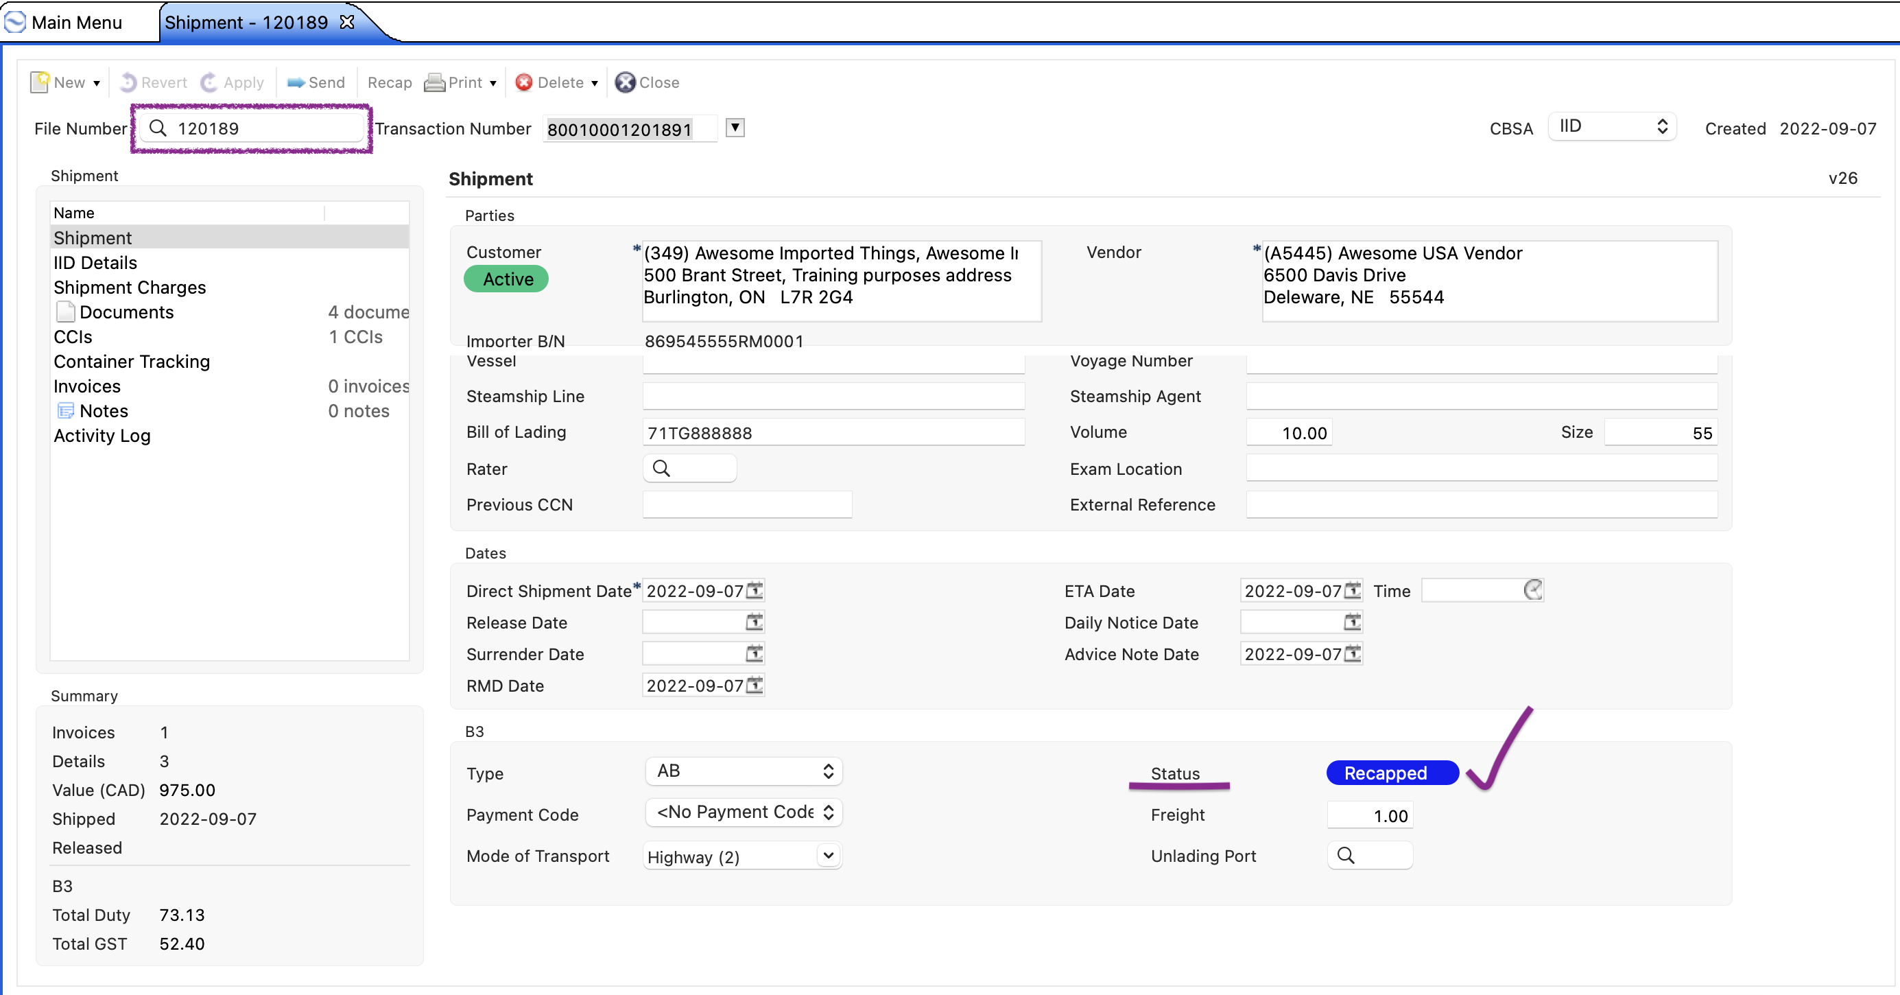Open Notes in the shipment list
This screenshot has height=995, width=1900.
(x=229, y=410)
